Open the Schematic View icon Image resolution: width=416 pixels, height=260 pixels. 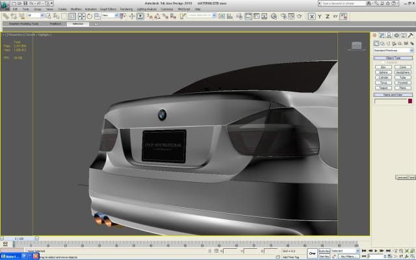click(x=265, y=16)
